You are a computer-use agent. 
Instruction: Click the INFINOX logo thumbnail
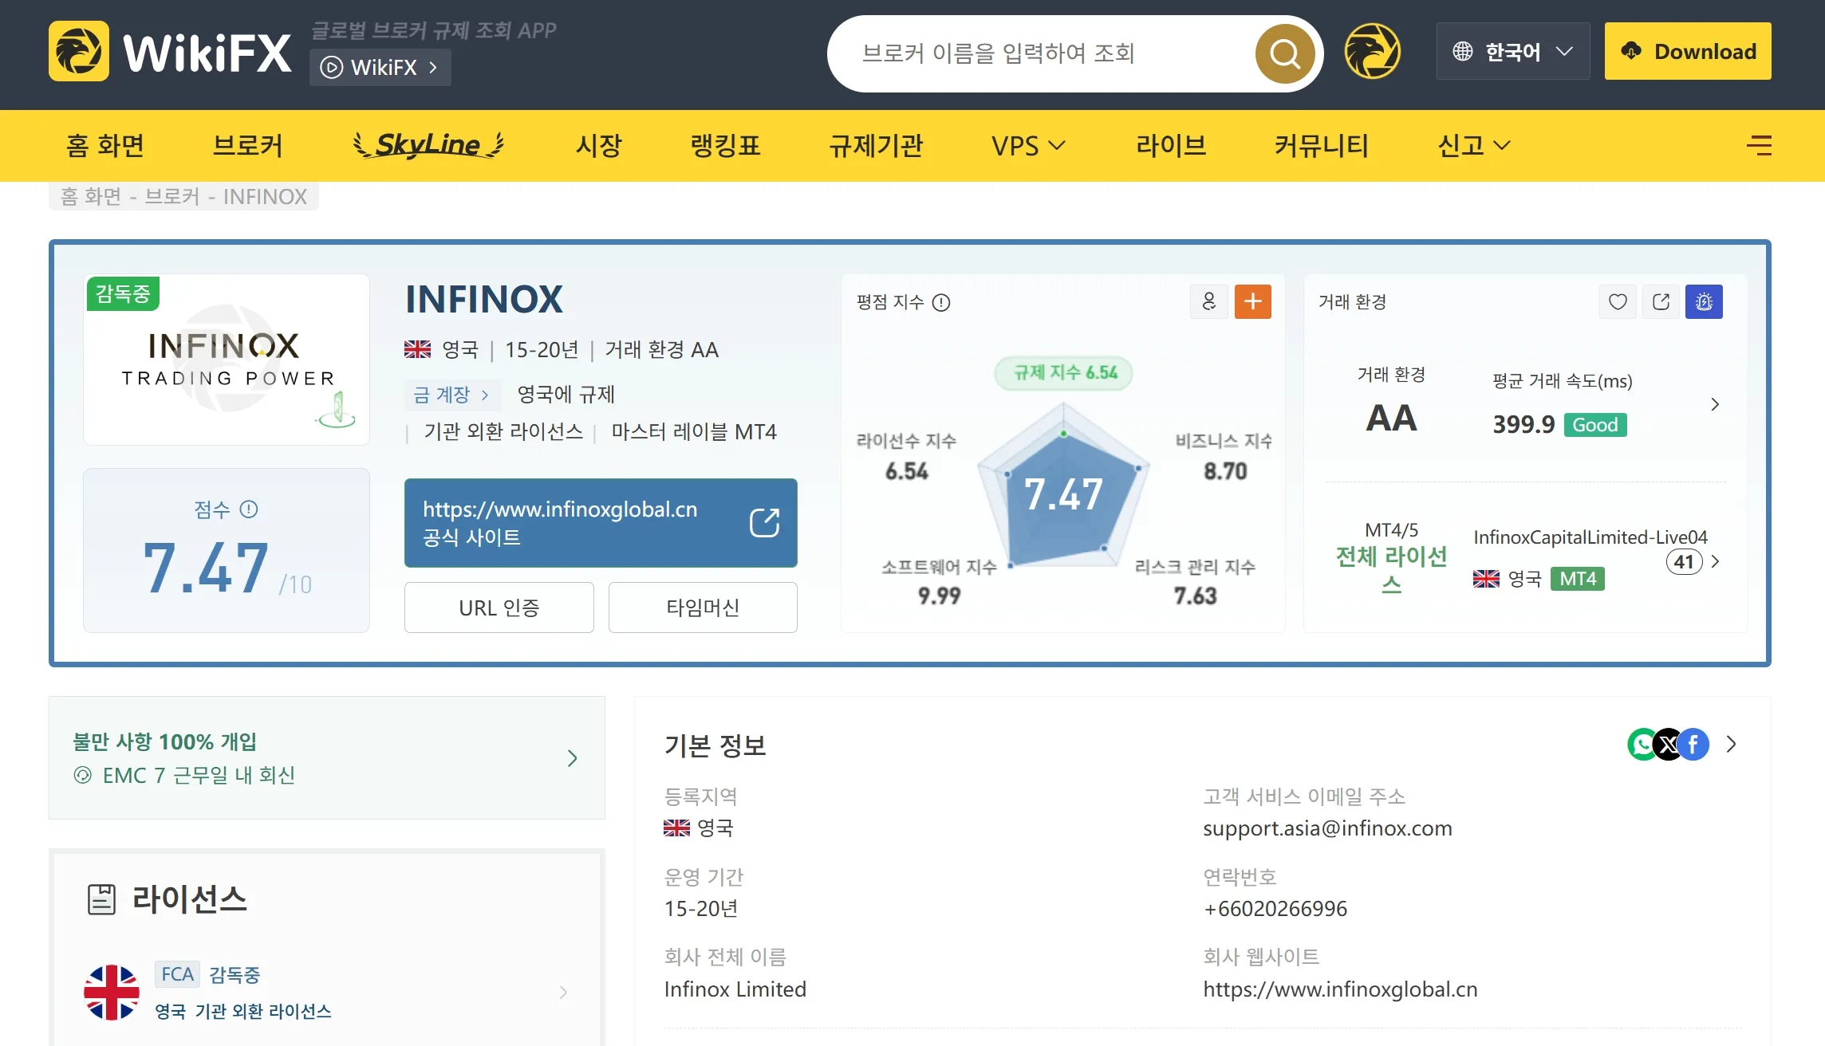(227, 360)
